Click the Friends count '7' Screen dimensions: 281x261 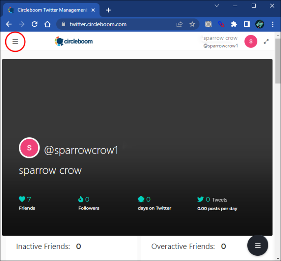[29, 200]
